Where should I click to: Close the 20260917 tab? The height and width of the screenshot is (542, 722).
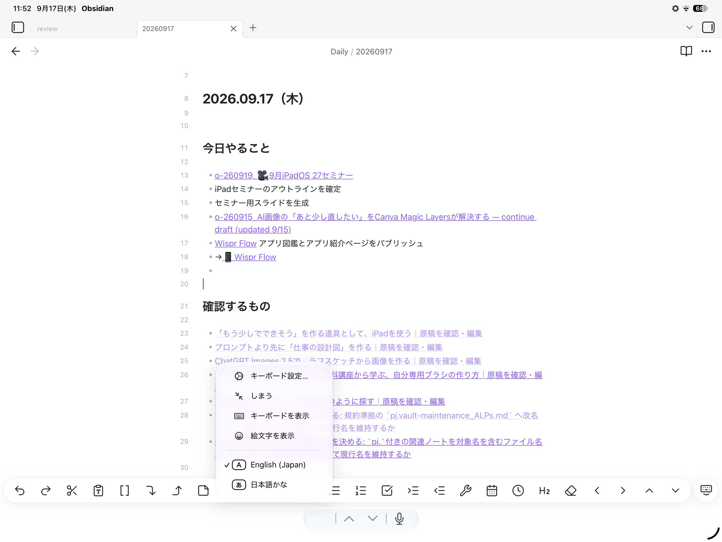click(233, 29)
